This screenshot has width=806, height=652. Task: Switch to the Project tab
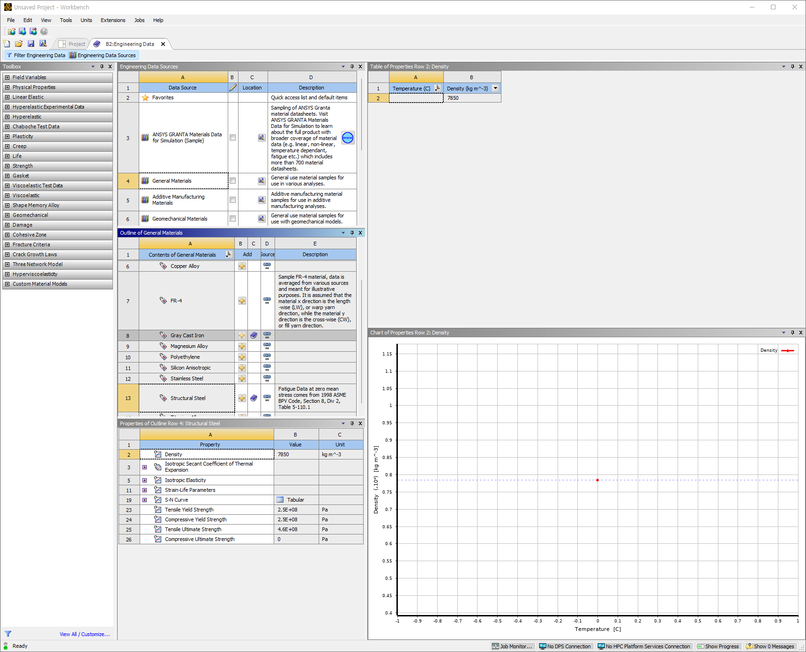tap(72, 44)
